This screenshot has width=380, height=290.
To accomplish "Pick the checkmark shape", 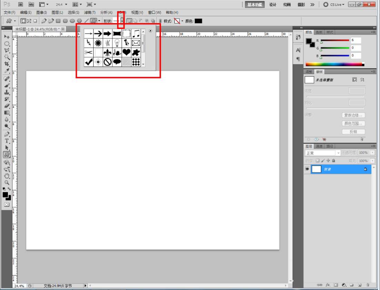I will click(x=89, y=62).
